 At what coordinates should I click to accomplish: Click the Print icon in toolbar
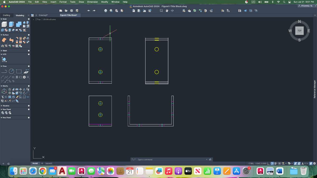click(106, 11)
